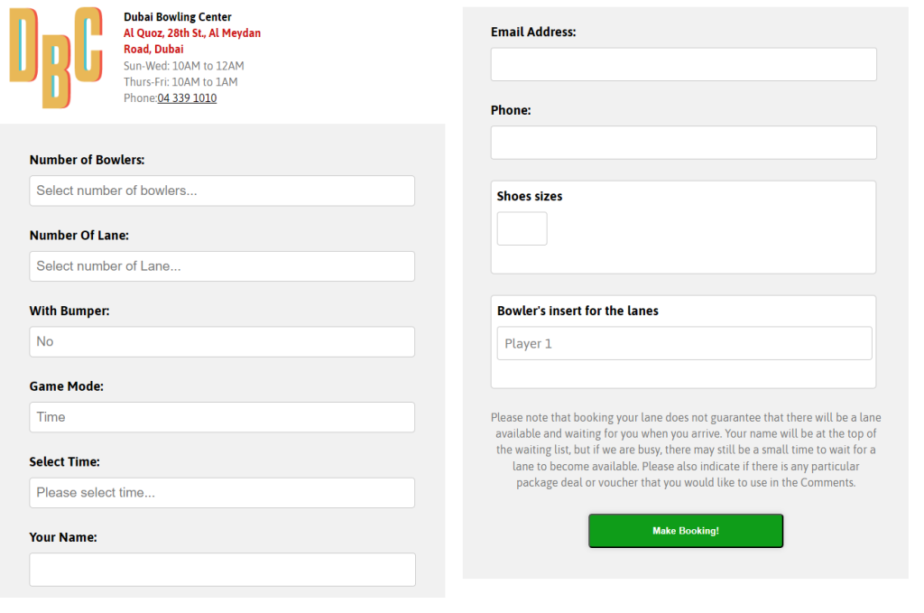The width and height of the screenshot is (924, 613).
Task: Click the Dubai Bowling Center title
Action: coord(177,17)
